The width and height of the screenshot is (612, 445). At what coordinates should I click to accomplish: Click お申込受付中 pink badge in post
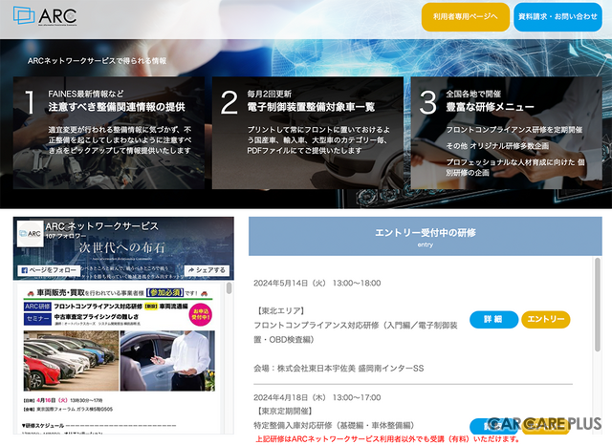201,314
